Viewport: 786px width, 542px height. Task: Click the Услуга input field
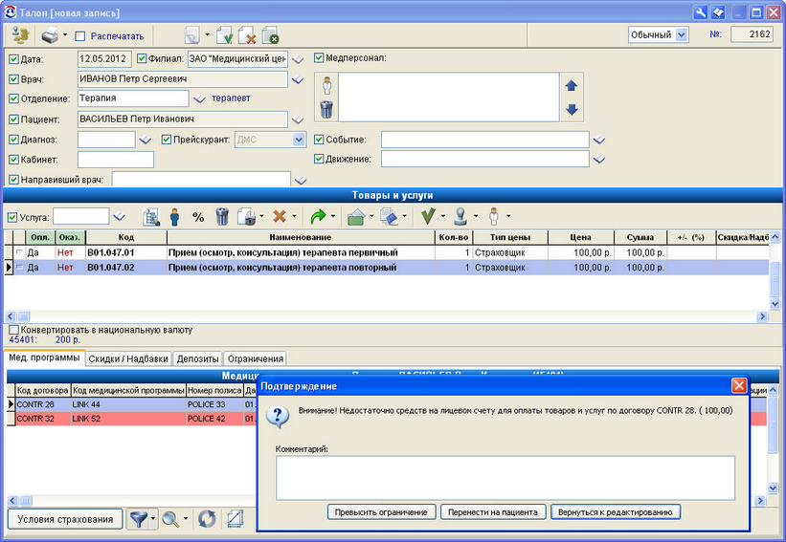(x=81, y=217)
